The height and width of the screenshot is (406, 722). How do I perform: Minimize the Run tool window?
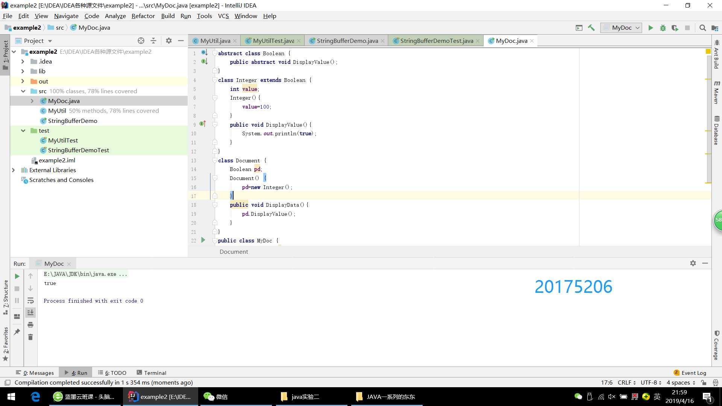705,263
